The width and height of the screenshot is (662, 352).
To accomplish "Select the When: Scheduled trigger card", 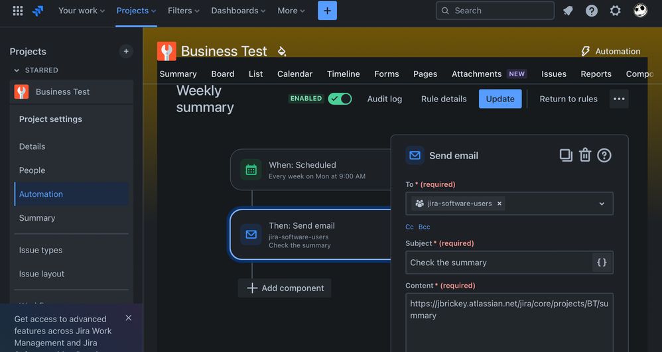I will coord(310,170).
